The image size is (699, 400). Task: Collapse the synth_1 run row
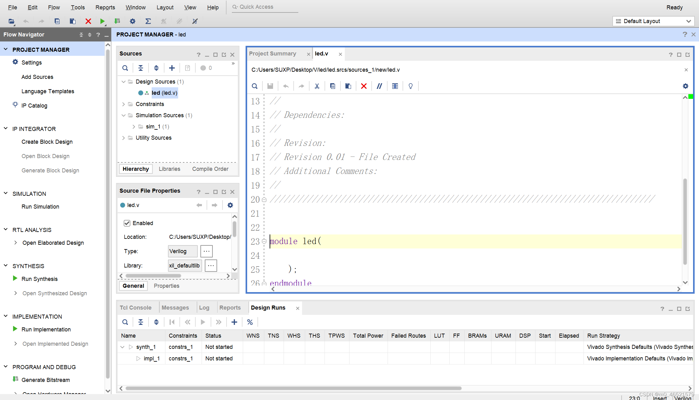pyautogui.click(x=122, y=347)
